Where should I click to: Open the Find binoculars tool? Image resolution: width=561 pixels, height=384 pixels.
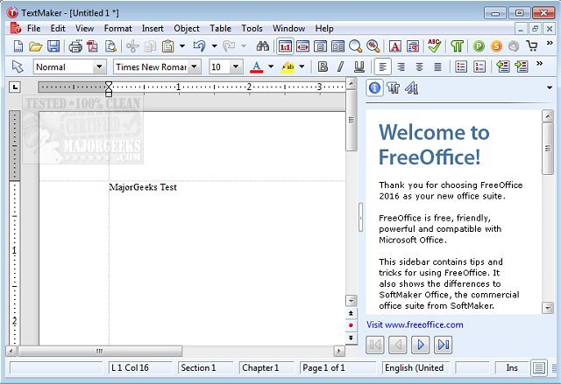click(x=262, y=46)
